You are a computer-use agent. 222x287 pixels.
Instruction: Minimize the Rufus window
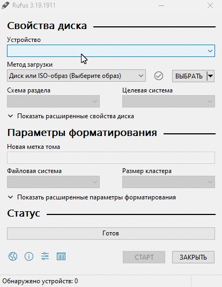pyautogui.click(x=161, y=5)
